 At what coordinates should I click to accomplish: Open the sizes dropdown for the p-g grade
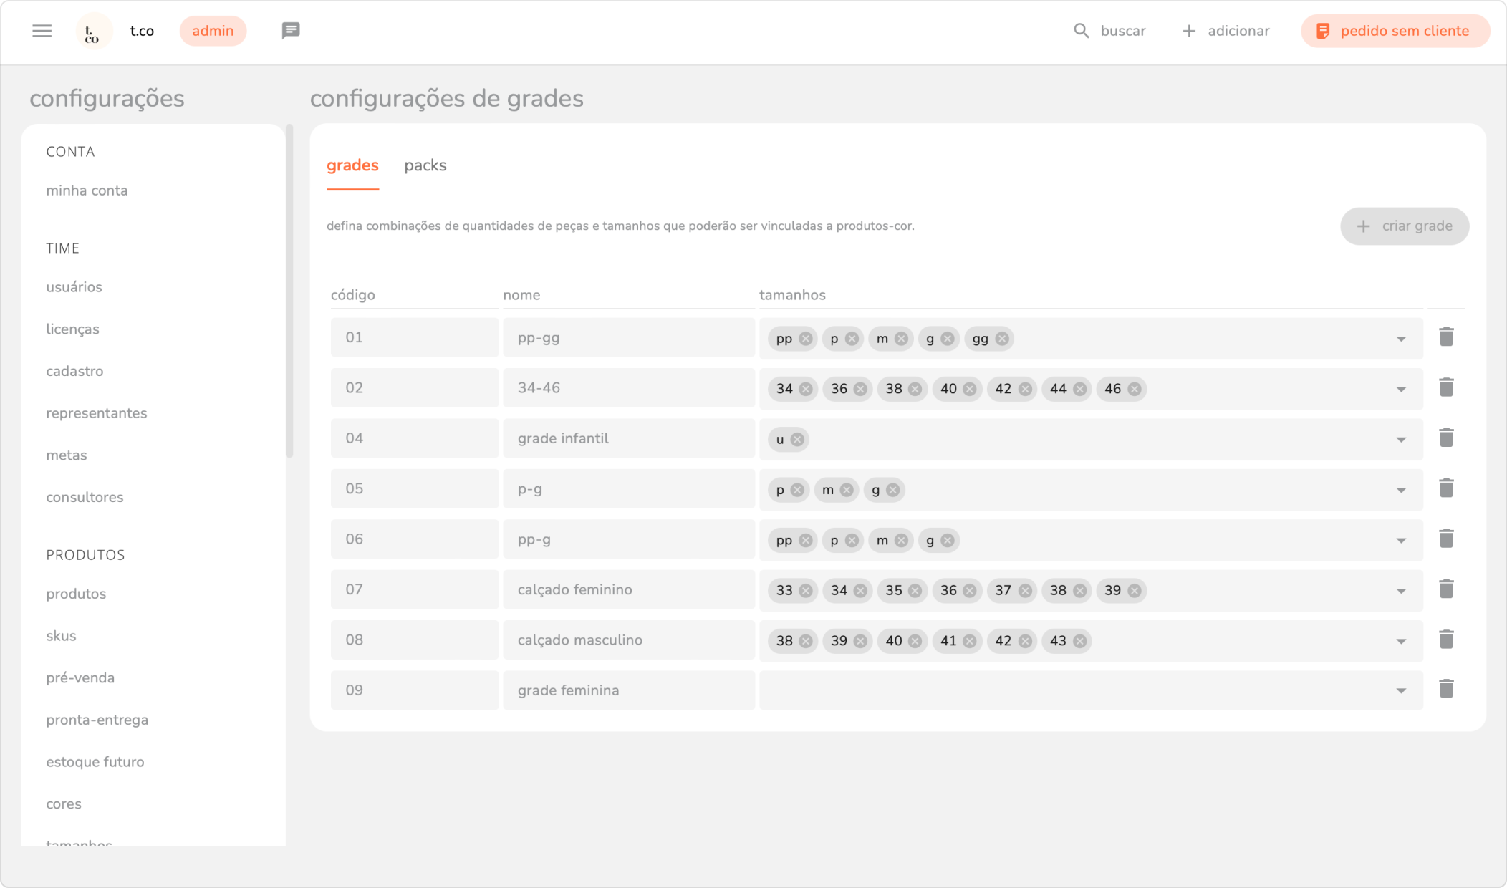(x=1401, y=491)
